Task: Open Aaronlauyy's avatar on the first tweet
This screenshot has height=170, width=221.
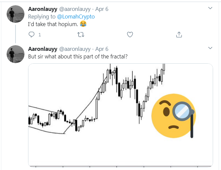Action: coord(16,14)
